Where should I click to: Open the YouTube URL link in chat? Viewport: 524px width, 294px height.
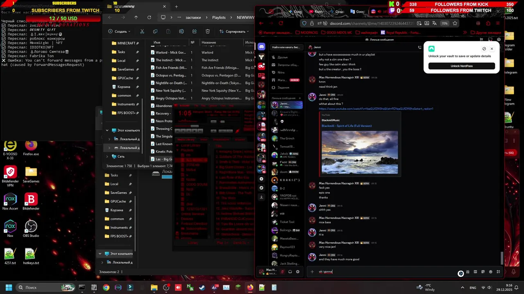(x=376, y=109)
